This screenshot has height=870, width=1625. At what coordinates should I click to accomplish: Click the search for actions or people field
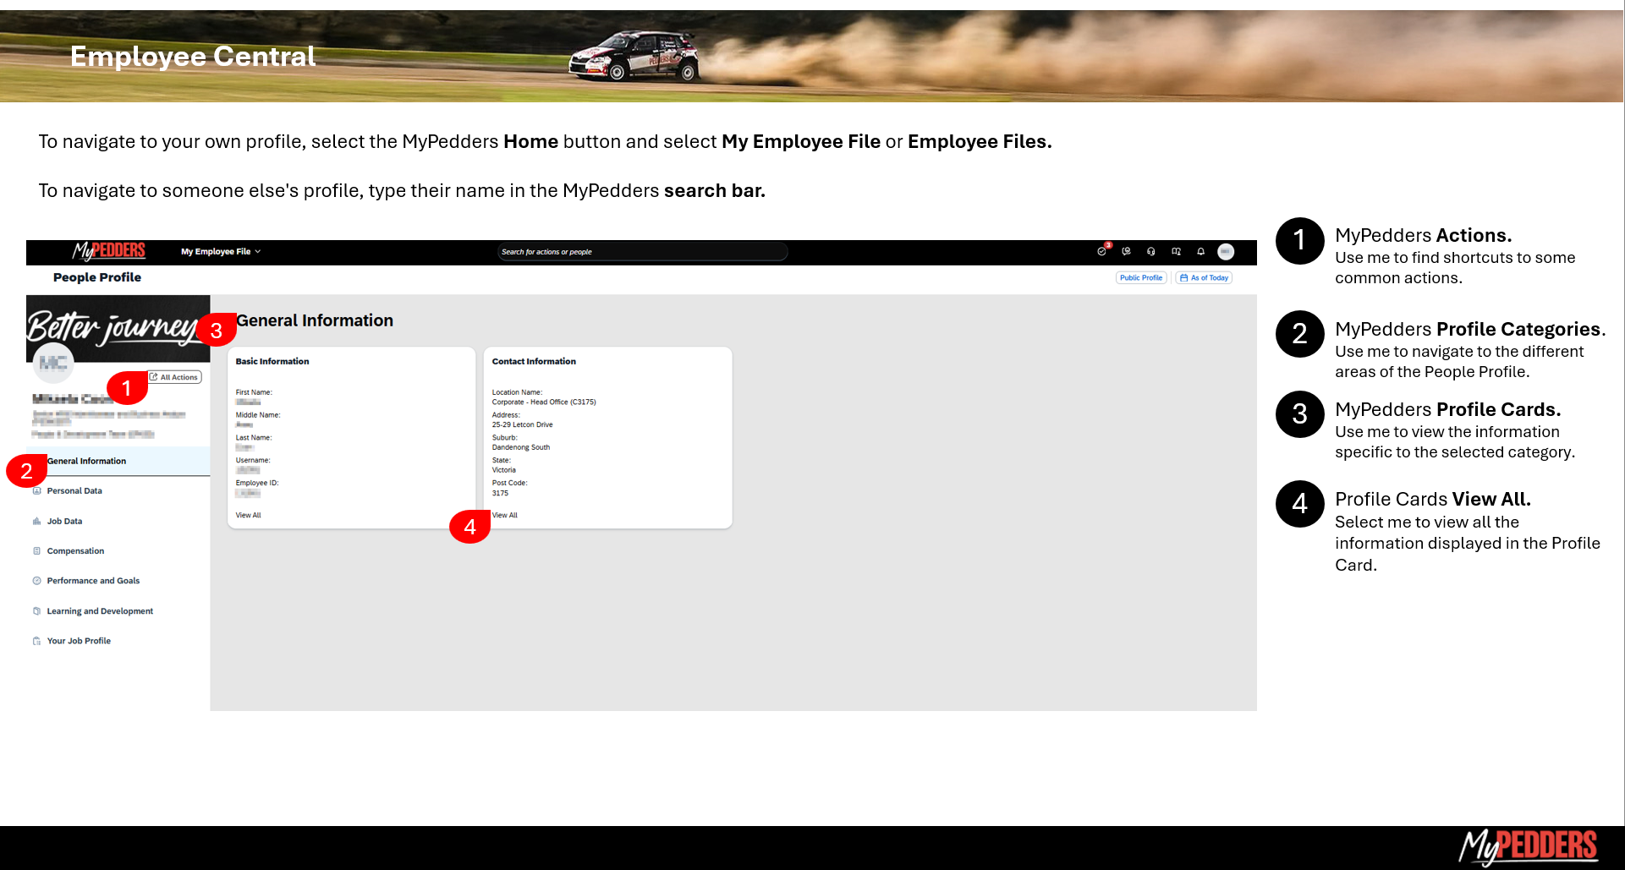[x=643, y=252]
